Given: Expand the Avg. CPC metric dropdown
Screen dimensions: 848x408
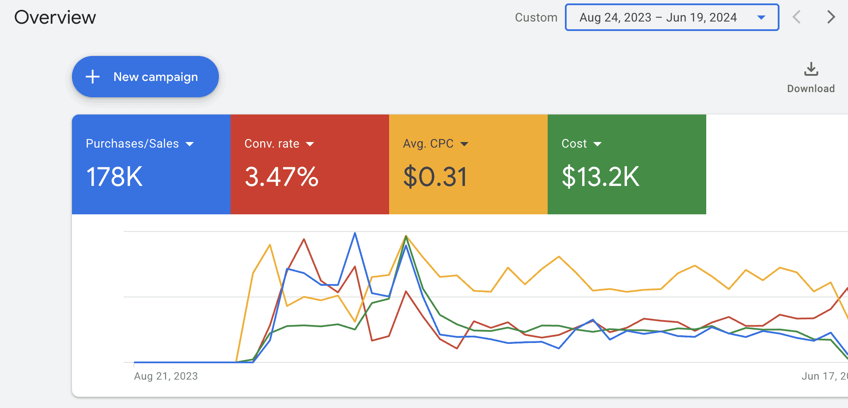Looking at the screenshot, I should tap(464, 144).
